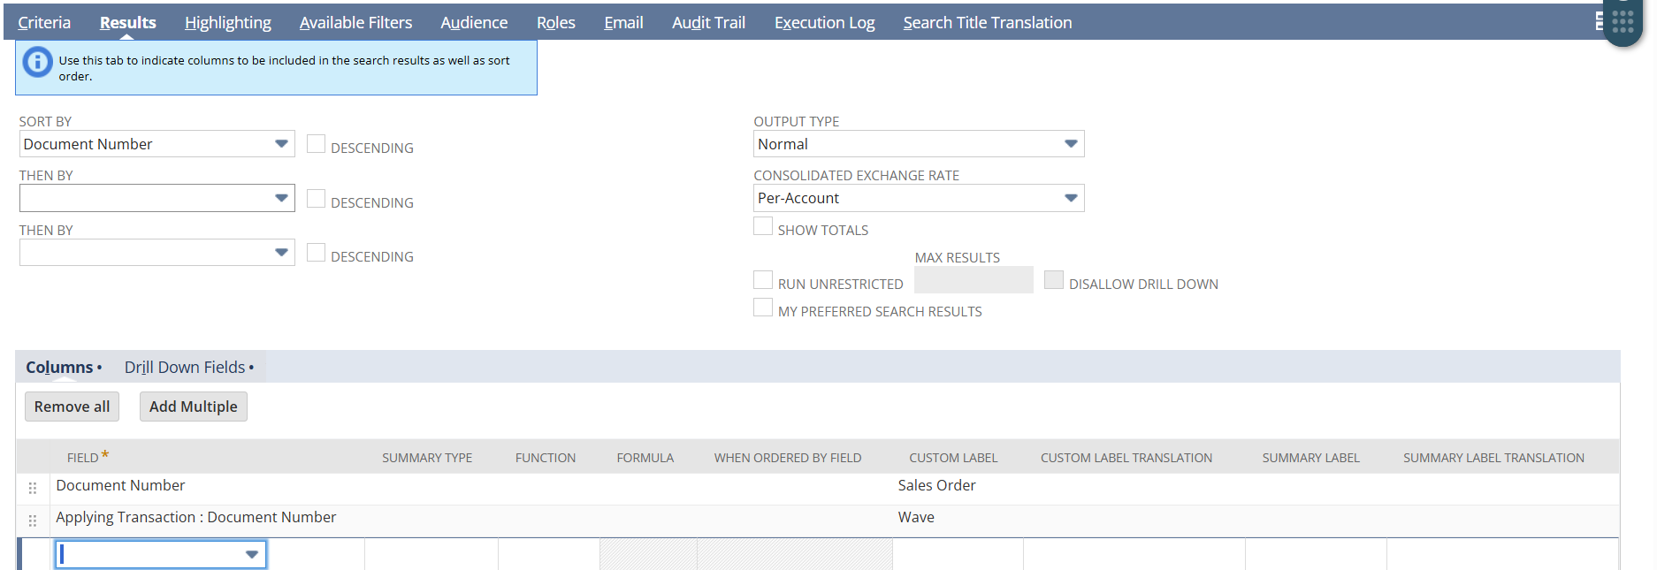The image size is (1657, 570).
Task: Open the apps grid icon at top right
Action: click(x=1623, y=22)
